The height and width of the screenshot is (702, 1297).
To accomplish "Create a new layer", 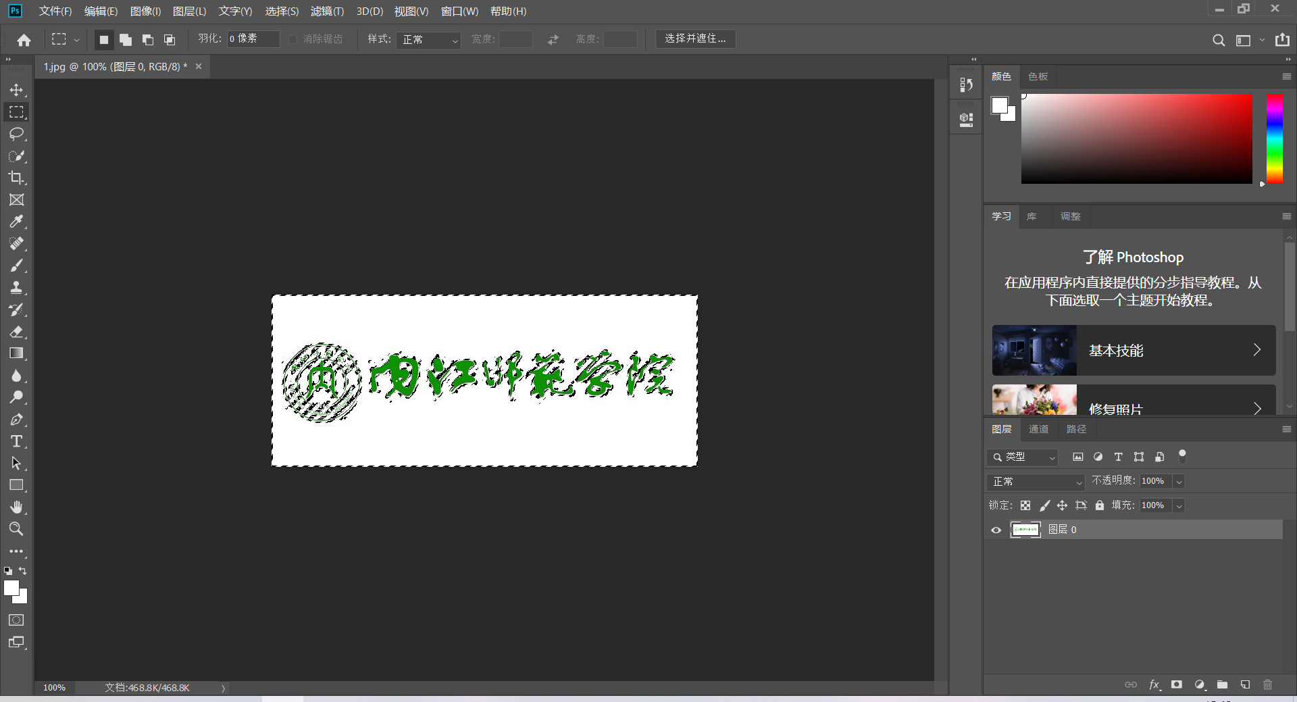I will (1245, 684).
